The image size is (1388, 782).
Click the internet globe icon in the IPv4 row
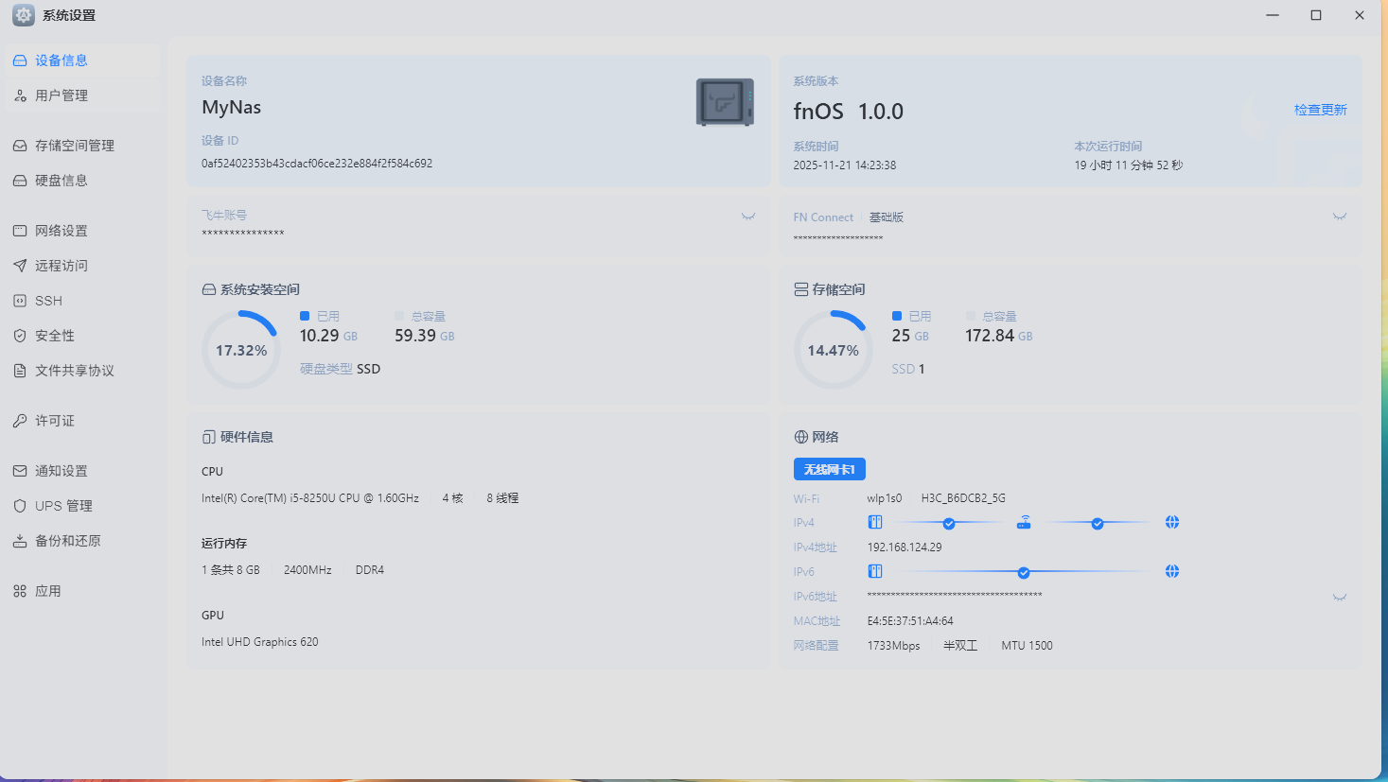point(1172,522)
